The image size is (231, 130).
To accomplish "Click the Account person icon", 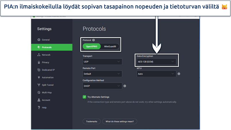I will coord(39,100).
